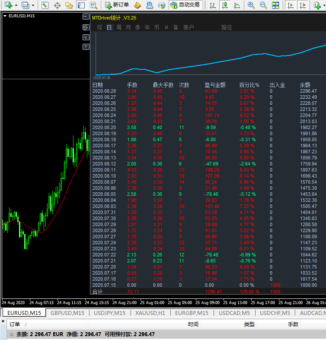Screen dimensions: 326x340
Task: Switch to the USDJPY,M15 chart tab
Action: 109,313
